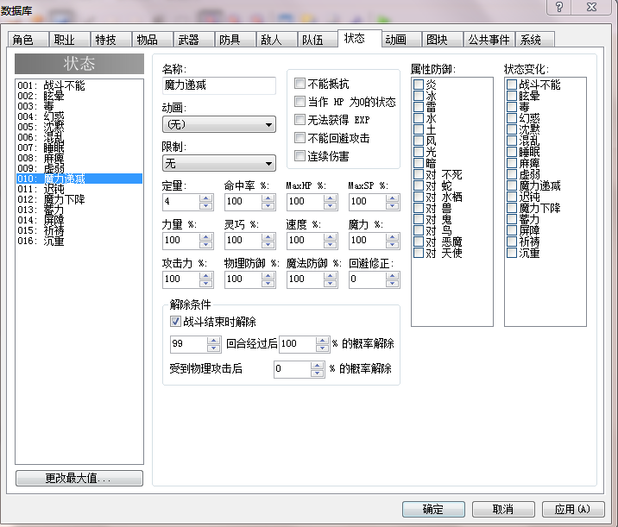Decrease the 命中率 value

pyautogui.click(x=268, y=206)
